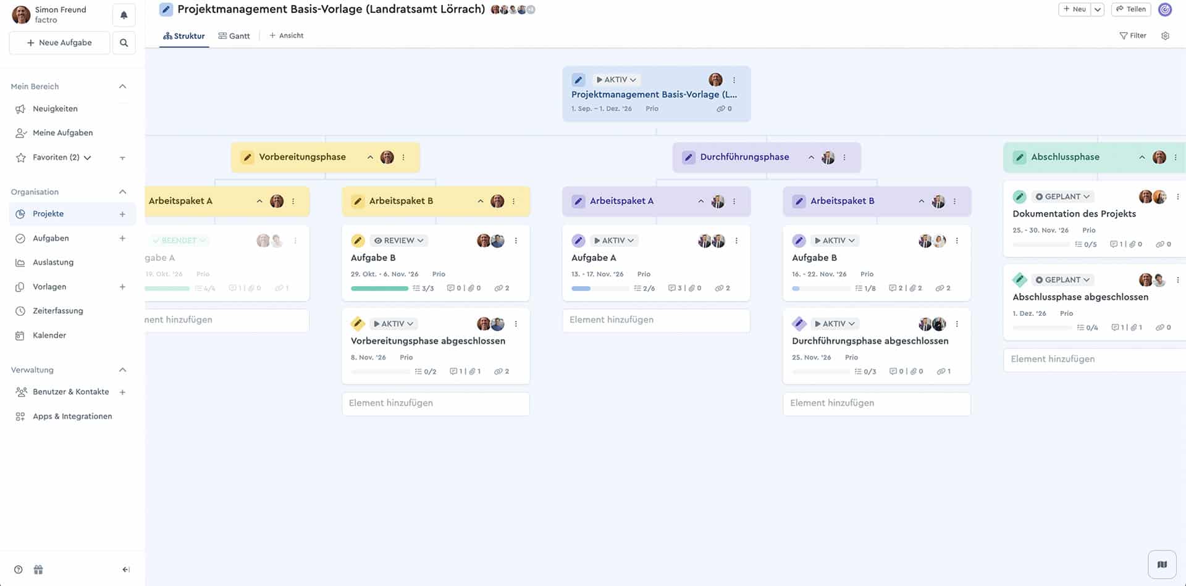Open Zeiterfassung from the sidebar
The width and height of the screenshot is (1186, 586).
[59, 310]
